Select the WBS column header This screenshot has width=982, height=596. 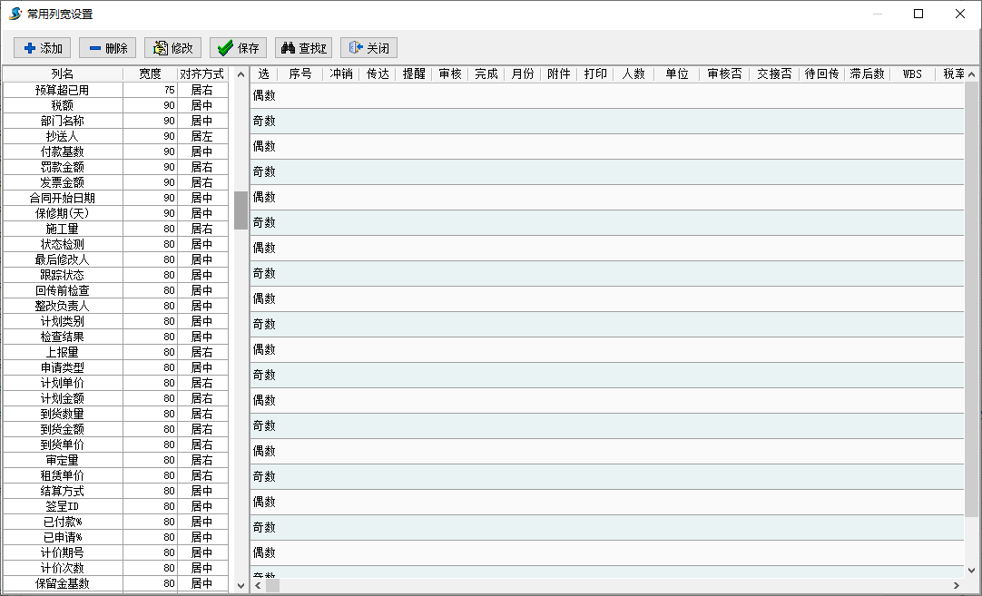(x=912, y=74)
